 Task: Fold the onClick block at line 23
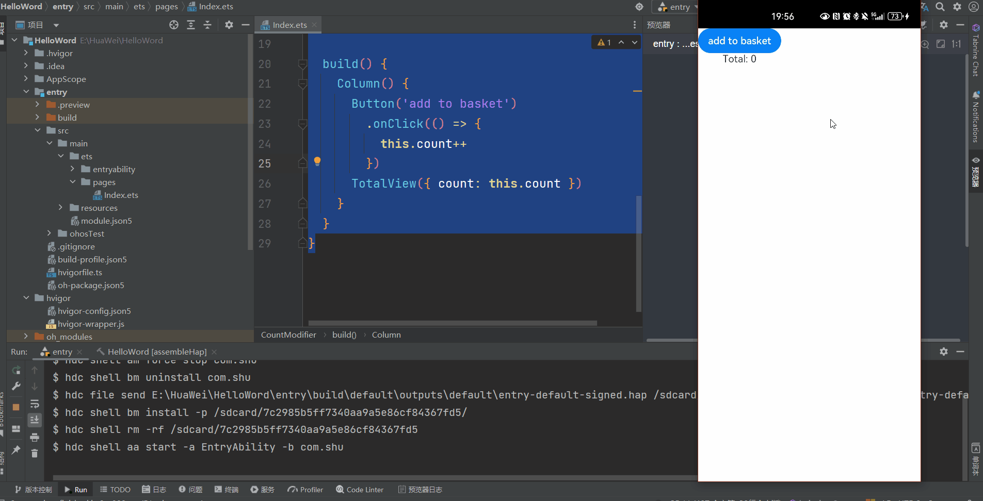coord(303,124)
